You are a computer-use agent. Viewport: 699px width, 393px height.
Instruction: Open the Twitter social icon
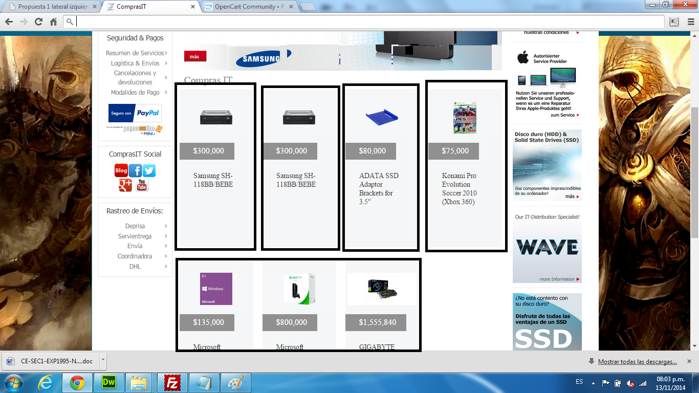click(149, 170)
